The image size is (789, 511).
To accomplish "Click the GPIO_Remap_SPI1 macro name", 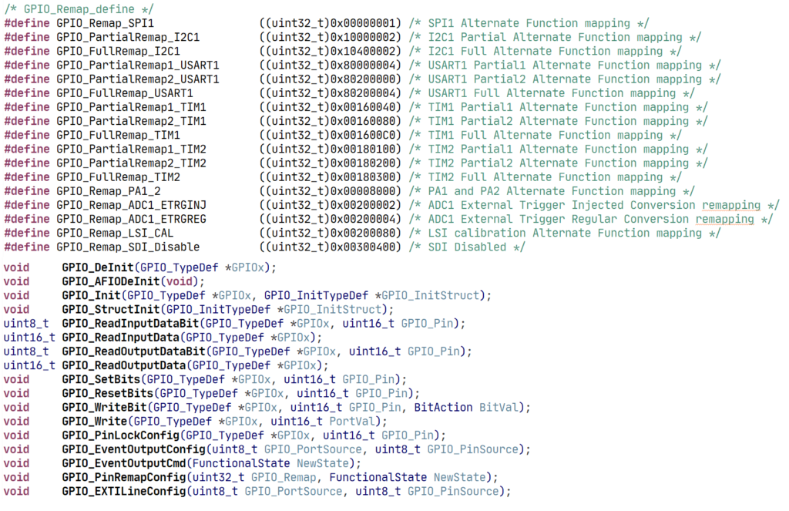I will [105, 24].
